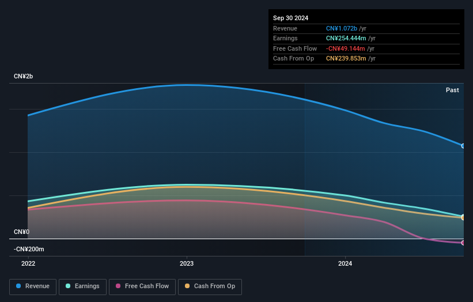This screenshot has width=473, height=302.
Task: Click the -CN¥49.144m free cash flow value
Action: (346, 48)
